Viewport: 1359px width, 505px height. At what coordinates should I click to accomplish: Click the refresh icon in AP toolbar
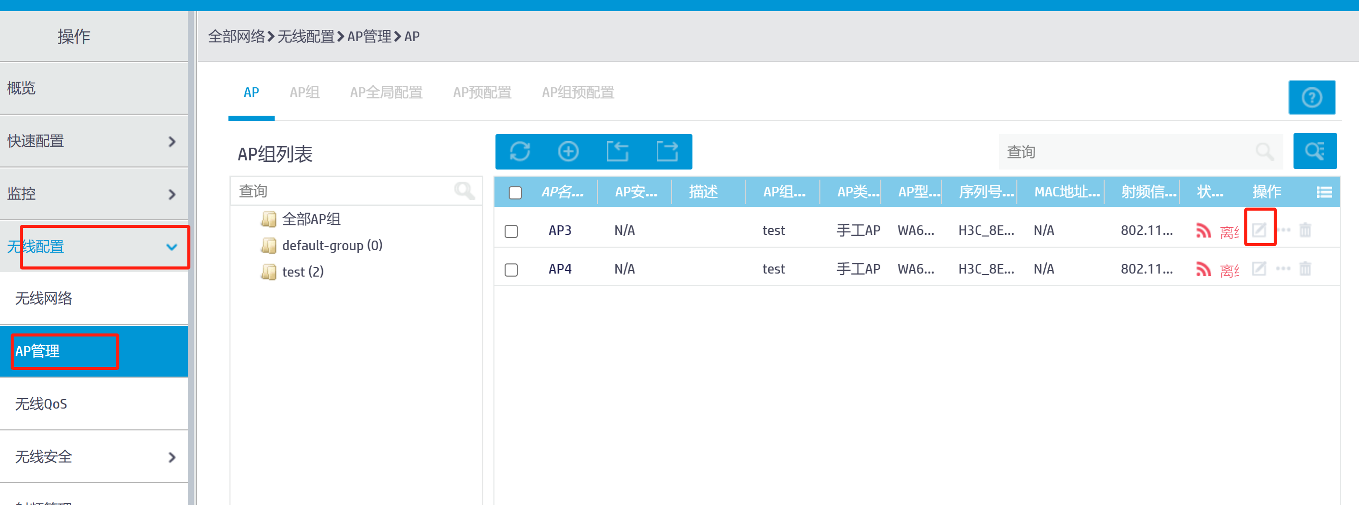click(520, 152)
